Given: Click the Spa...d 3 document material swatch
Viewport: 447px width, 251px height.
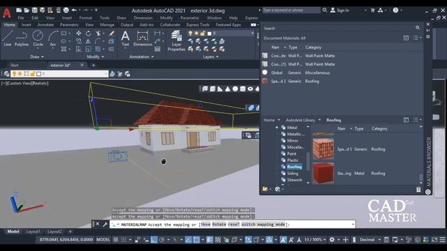Looking at the screenshot, I should (x=265, y=81).
